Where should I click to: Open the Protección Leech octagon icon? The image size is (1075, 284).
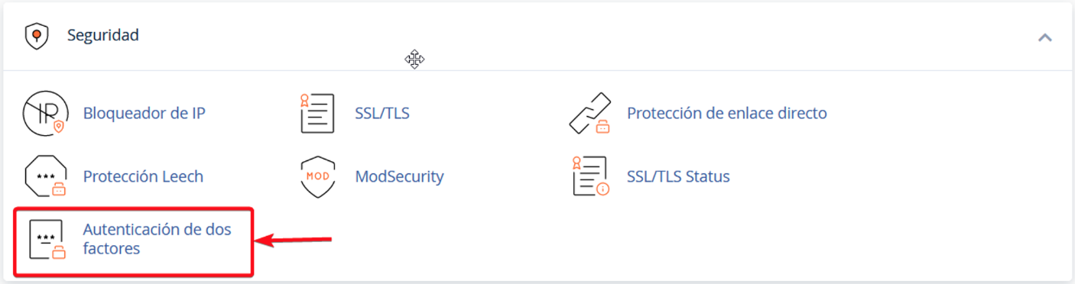[46, 177]
